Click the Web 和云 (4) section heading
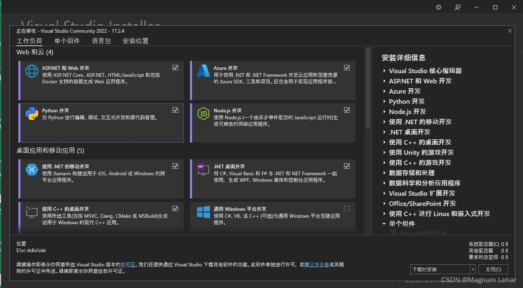Screen dimensions: 523x288 tap(35, 52)
